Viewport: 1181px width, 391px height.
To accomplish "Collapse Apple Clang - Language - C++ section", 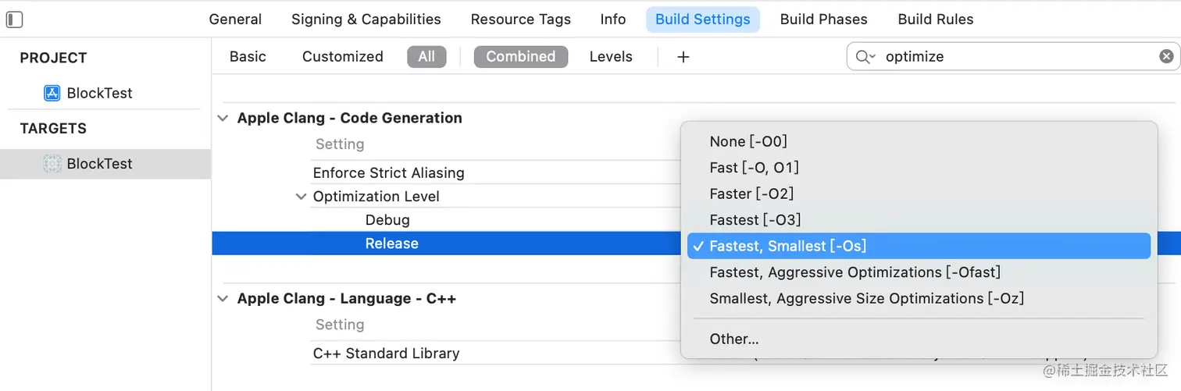I will 223,299.
